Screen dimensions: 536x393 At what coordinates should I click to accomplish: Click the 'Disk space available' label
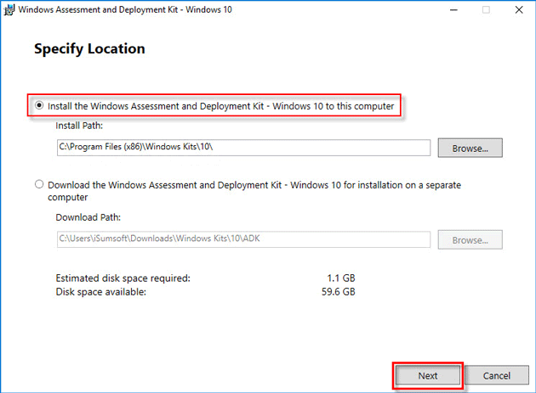(100, 292)
